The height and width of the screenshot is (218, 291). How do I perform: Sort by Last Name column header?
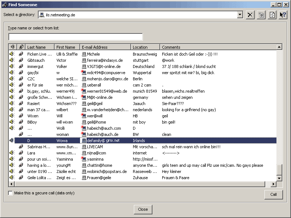40,47
